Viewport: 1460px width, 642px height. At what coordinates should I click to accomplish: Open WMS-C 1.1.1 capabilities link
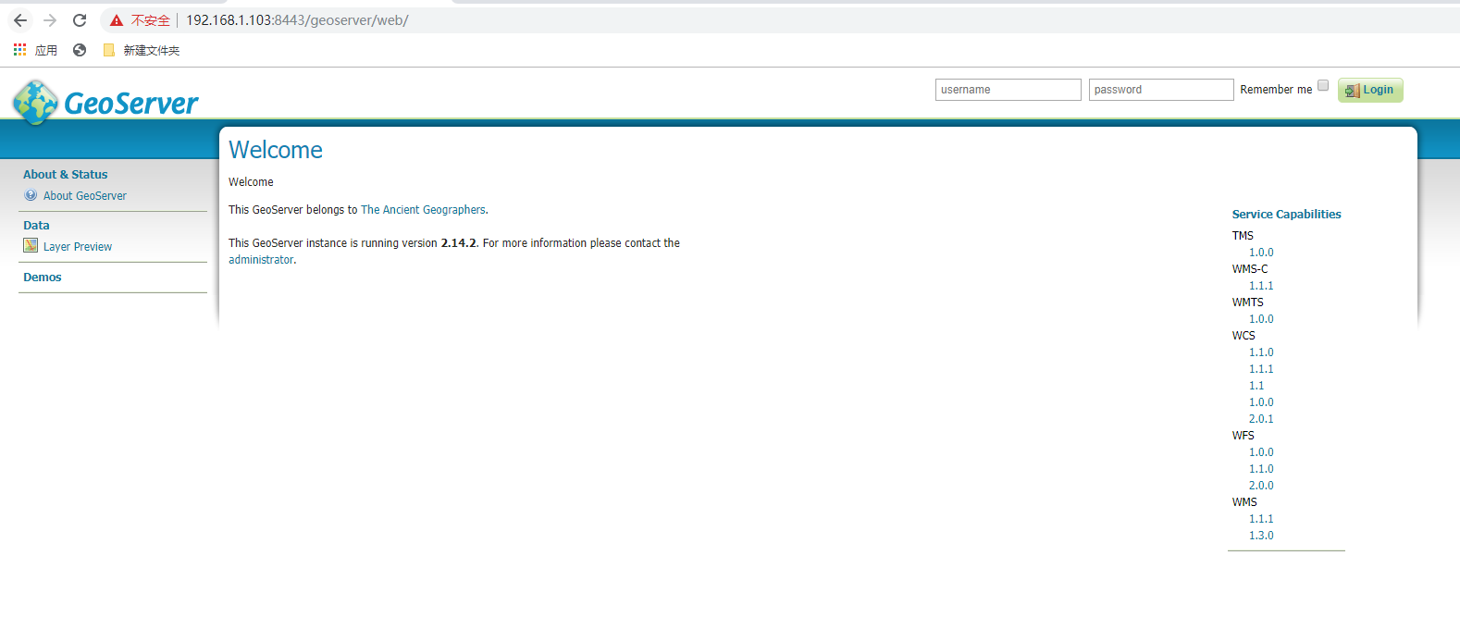(x=1261, y=286)
